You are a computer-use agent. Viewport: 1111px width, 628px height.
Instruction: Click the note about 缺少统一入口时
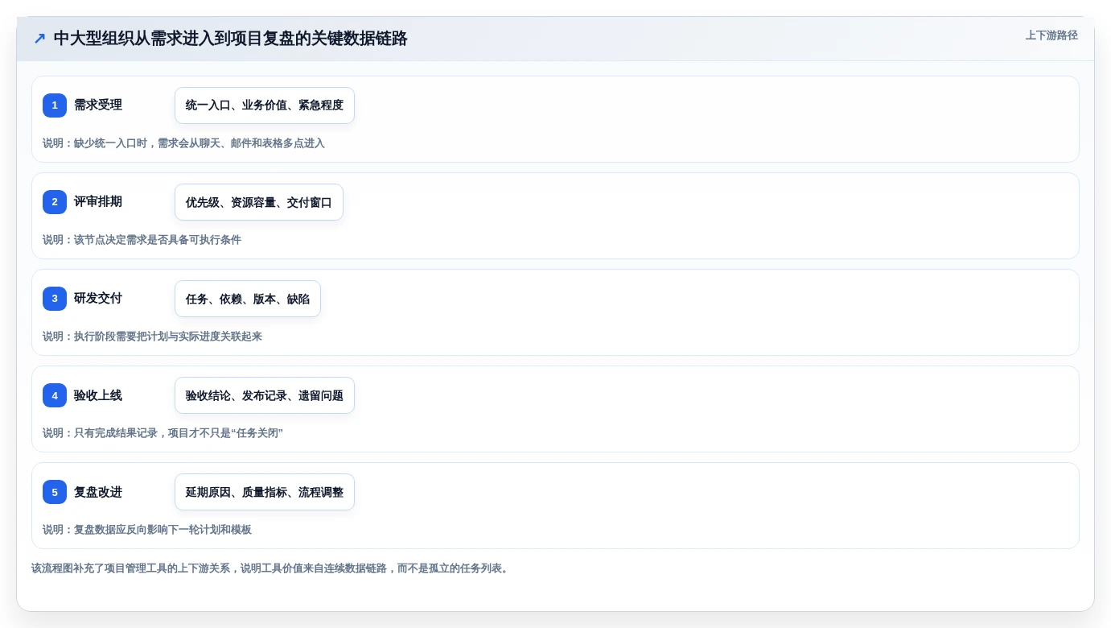[x=183, y=143]
